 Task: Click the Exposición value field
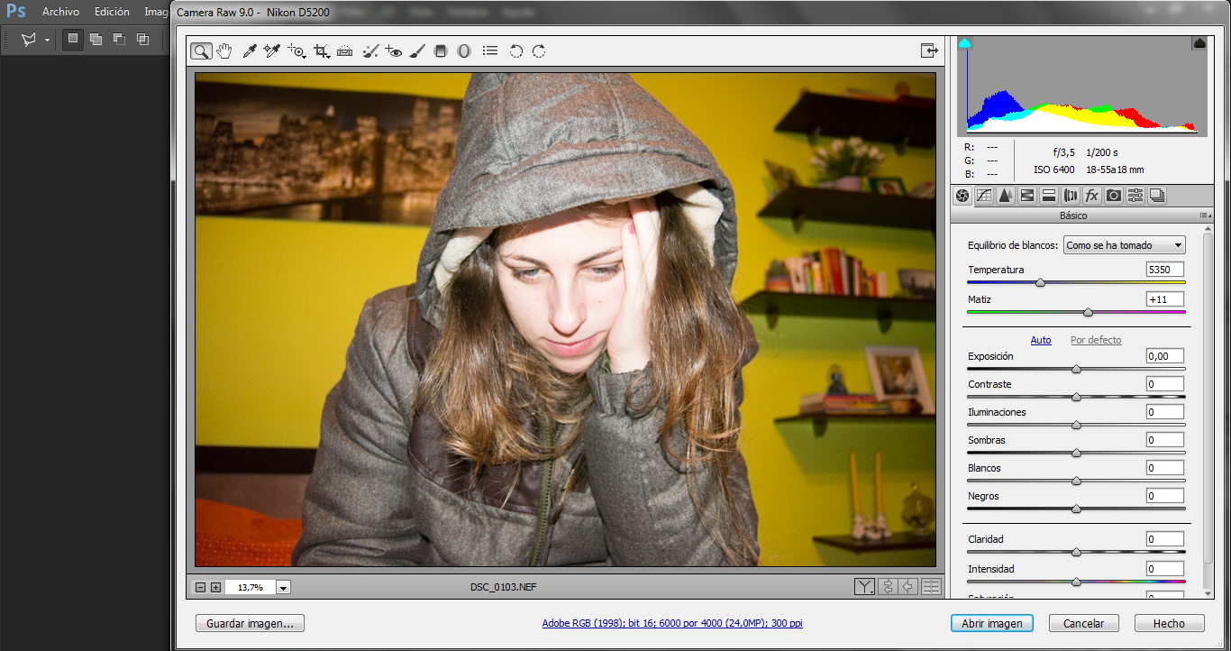tap(1164, 356)
